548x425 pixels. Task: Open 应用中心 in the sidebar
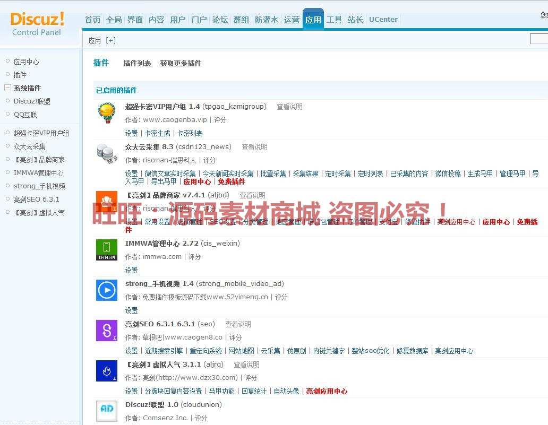click(x=26, y=62)
